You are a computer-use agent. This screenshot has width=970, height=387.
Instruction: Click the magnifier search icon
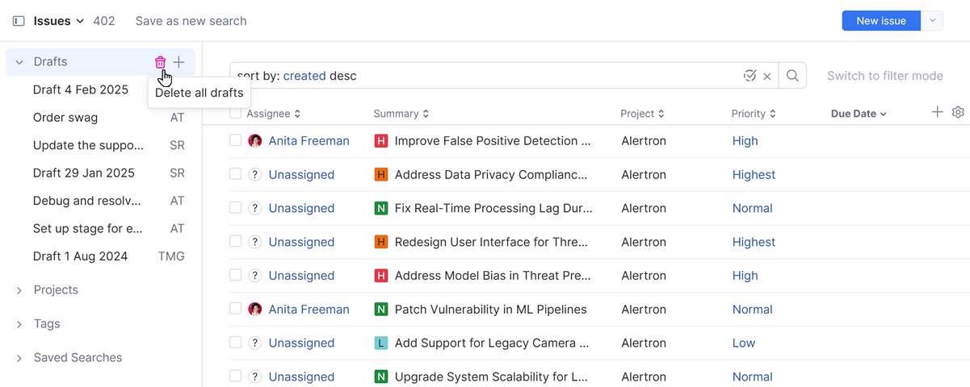coord(792,76)
